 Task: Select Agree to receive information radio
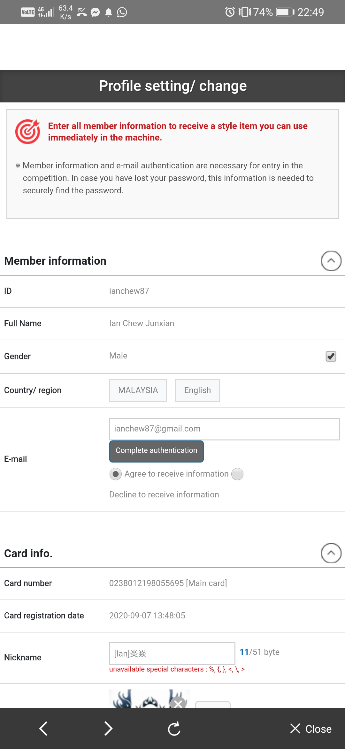(116, 474)
